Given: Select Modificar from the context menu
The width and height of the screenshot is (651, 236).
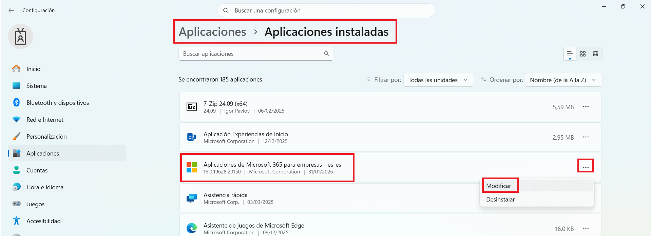Looking at the screenshot, I should (x=499, y=186).
